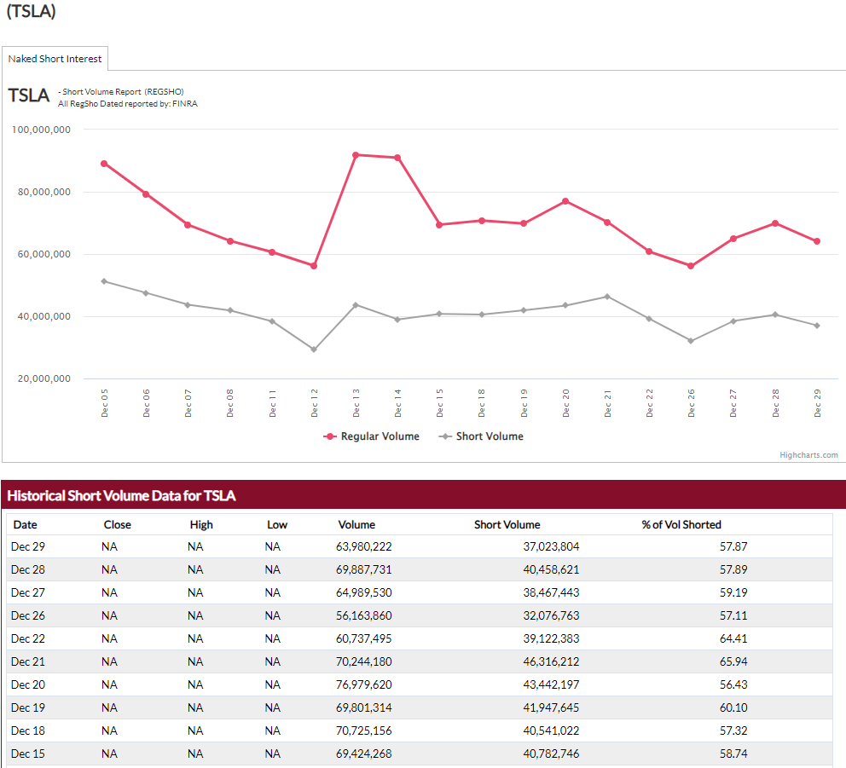The height and width of the screenshot is (768, 846).
Task: Click short volume value 46,316,212
Action: point(551,661)
